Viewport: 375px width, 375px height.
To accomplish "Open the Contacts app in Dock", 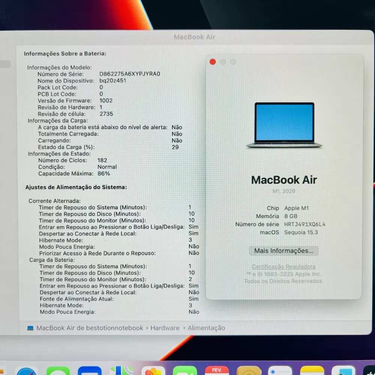I will pos(249,371).
